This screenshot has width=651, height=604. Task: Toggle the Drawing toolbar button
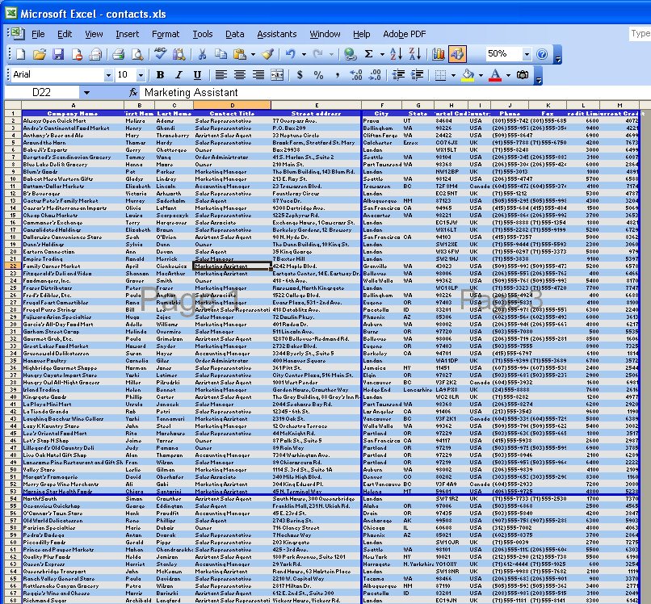[x=457, y=54]
